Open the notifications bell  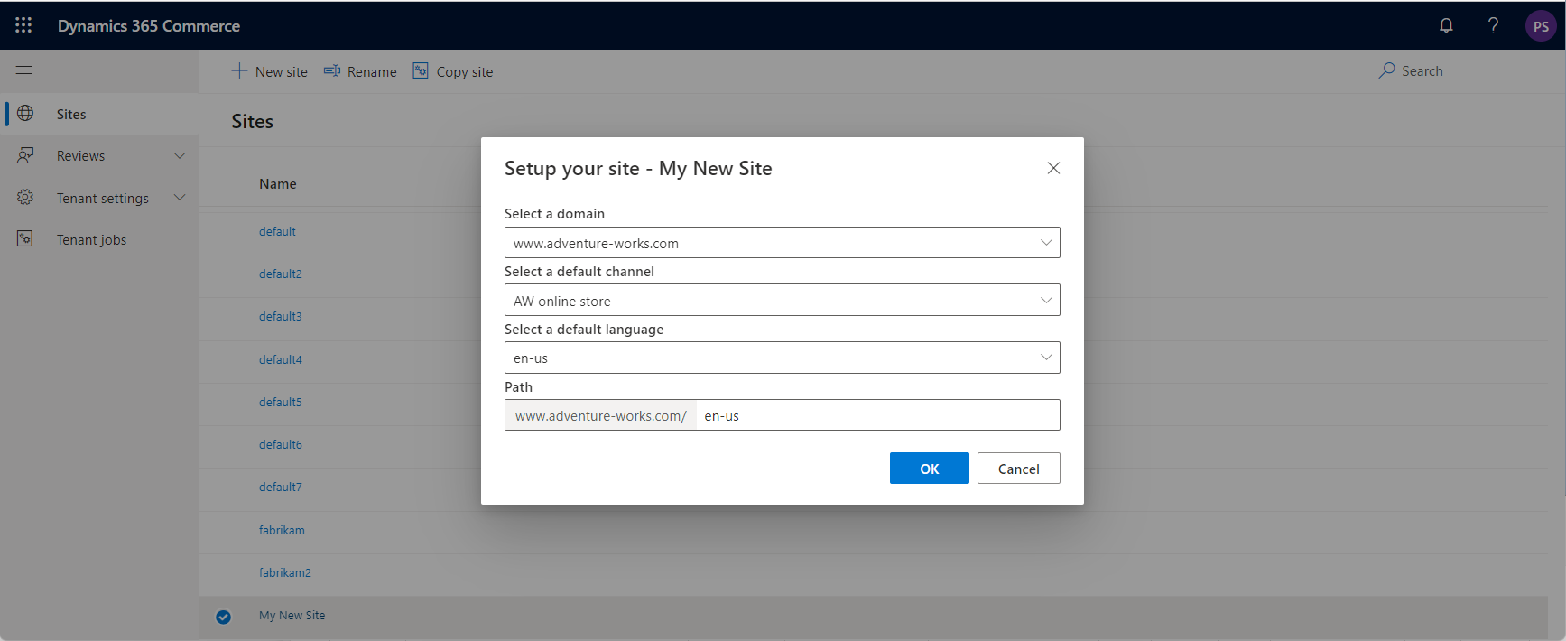pyautogui.click(x=1446, y=25)
